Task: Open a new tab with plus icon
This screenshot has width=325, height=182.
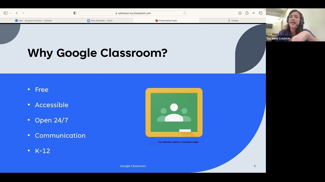Action: 253,13
